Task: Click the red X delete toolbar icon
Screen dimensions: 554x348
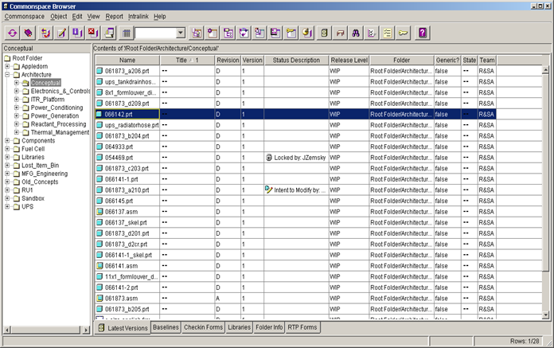Action: (x=93, y=33)
